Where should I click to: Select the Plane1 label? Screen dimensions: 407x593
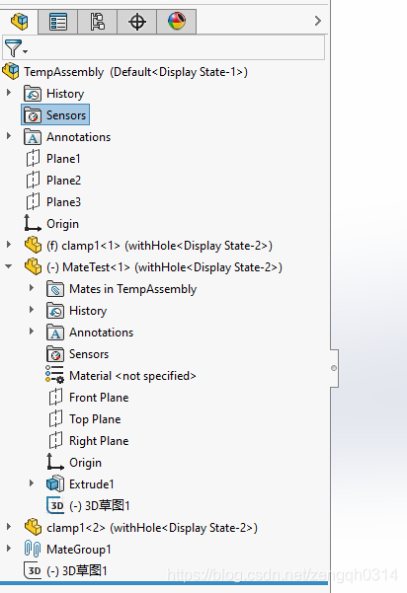(63, 159)
